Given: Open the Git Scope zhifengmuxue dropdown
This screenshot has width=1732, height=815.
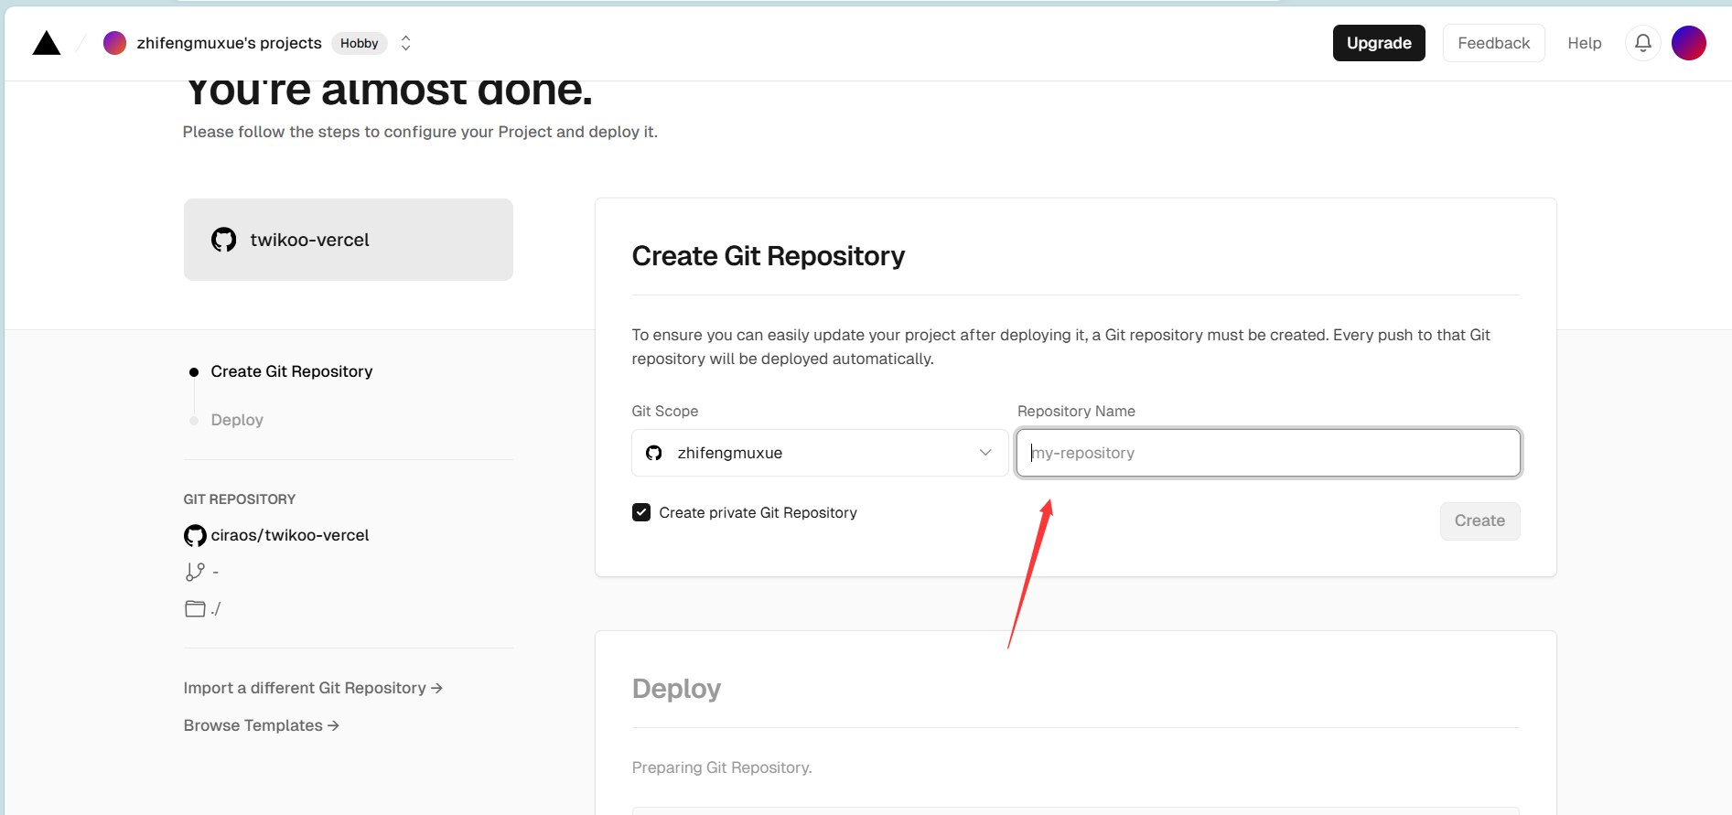Looking at the screenshot, I should coord(820,453).
